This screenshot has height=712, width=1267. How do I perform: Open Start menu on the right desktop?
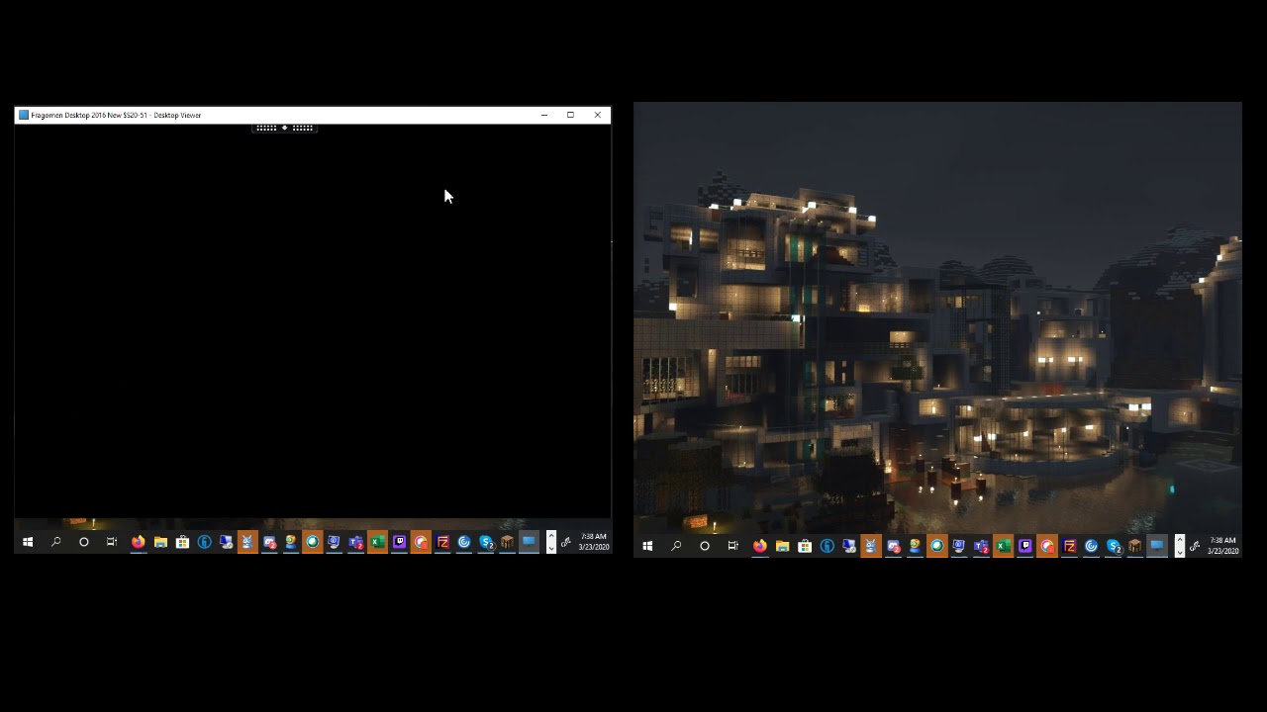647,546
